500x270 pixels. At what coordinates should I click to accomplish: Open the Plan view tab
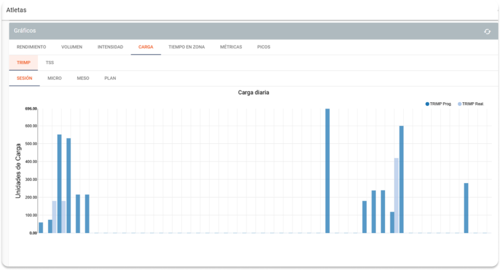pyautogui.click(x=110, y=78)
